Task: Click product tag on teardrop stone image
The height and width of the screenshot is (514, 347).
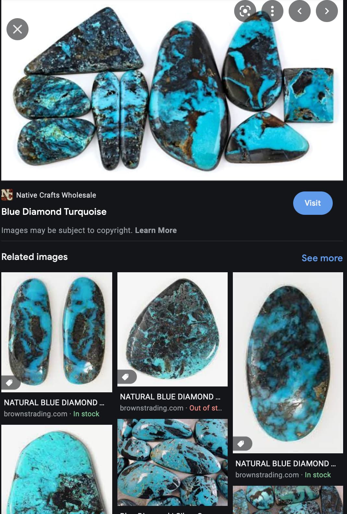Action: tap(126, 377)
